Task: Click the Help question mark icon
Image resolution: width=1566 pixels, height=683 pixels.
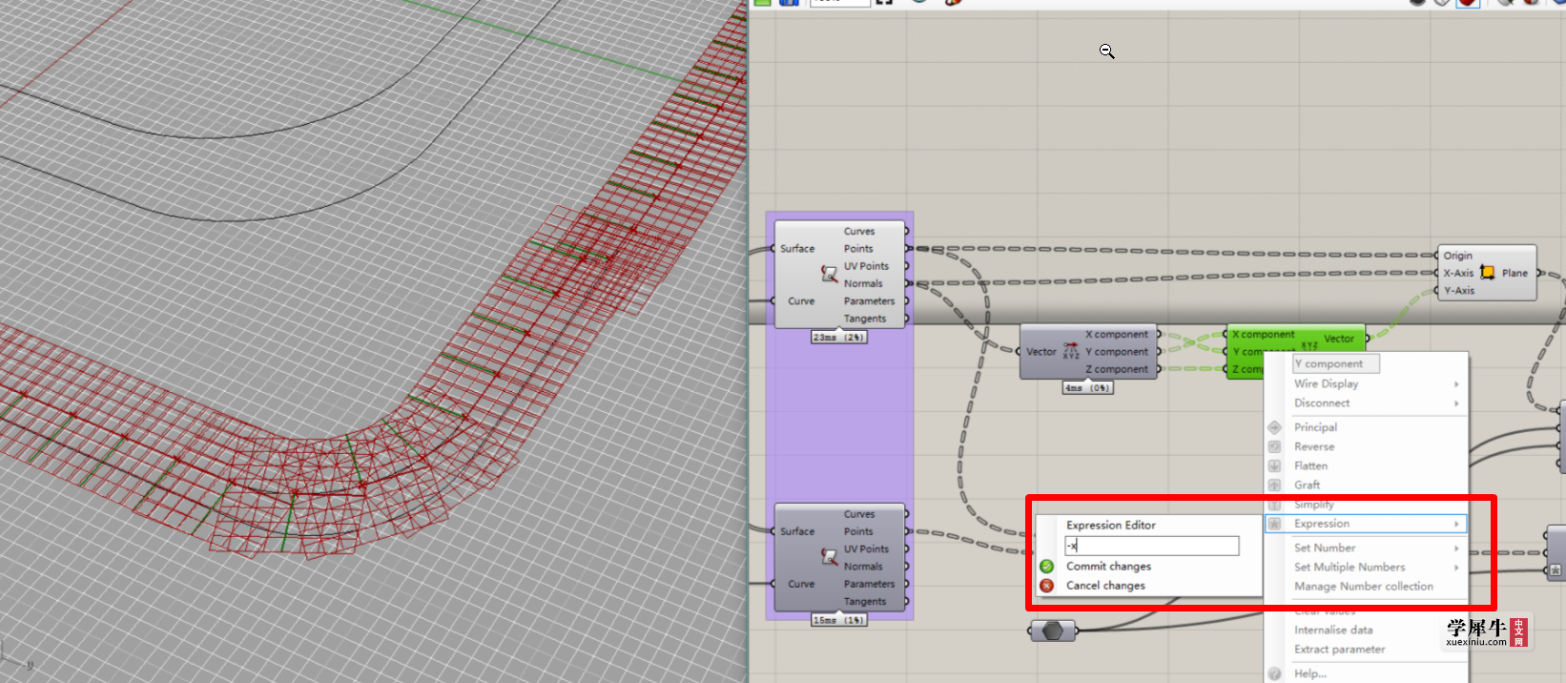Action: coord(1274,673)
